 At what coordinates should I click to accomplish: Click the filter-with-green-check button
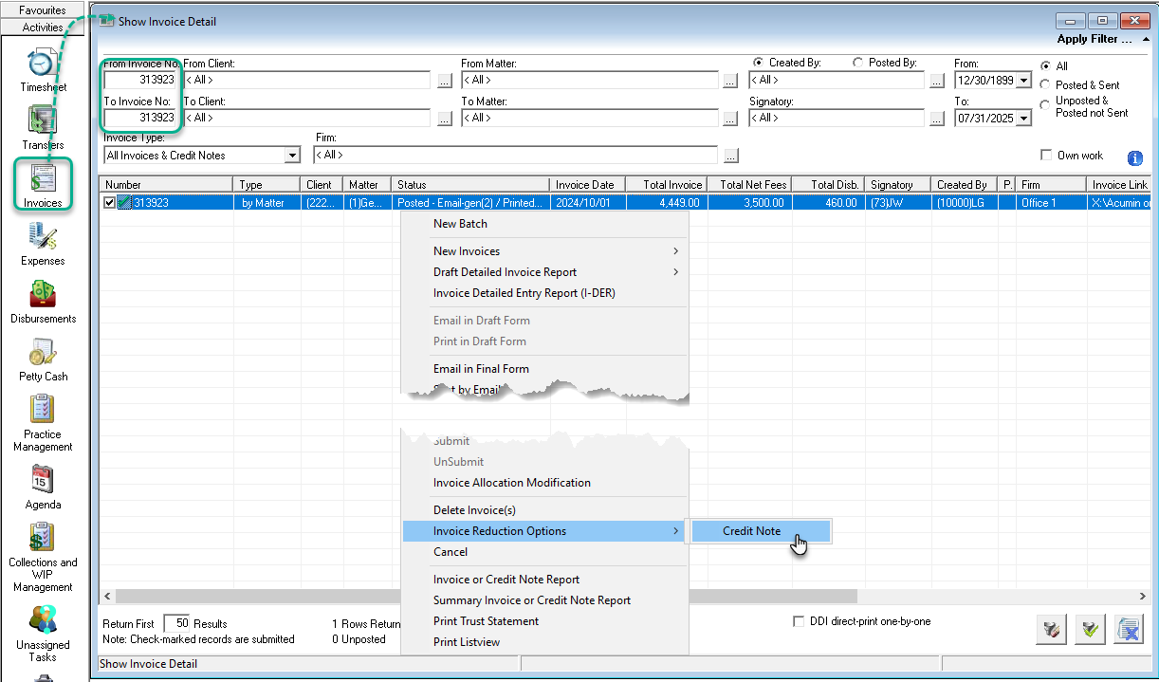click(1090, 629)
